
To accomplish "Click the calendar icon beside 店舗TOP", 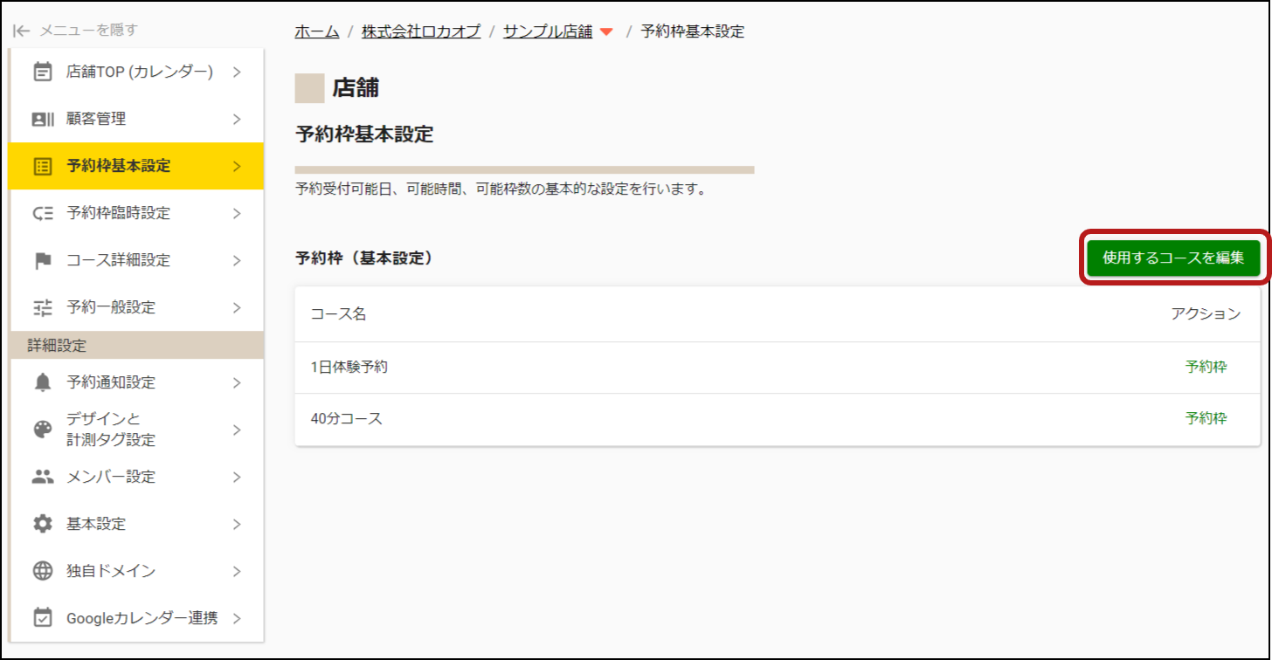I will point(42,72).
